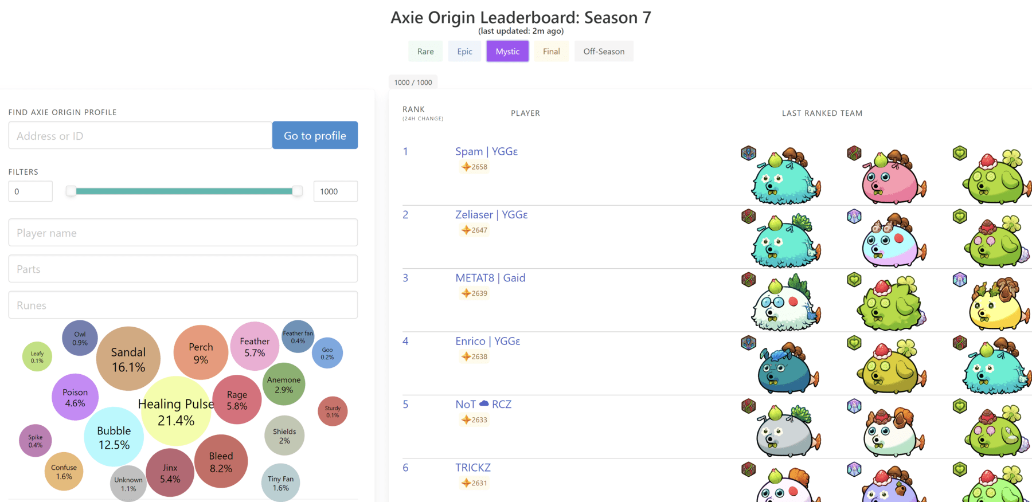This screenshot has width=1032, height=502.
Task: Click the rune badge beside Zeliaser's first axie
Action: 748,217
